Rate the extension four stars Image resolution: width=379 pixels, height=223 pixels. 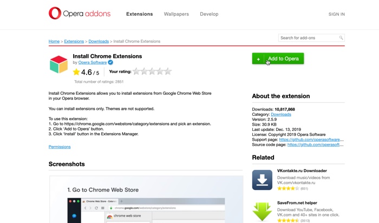pos(160,71)
